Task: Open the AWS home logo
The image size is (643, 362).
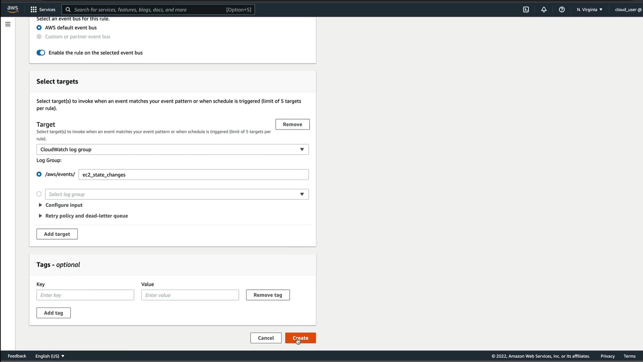Action: point(13,9)
